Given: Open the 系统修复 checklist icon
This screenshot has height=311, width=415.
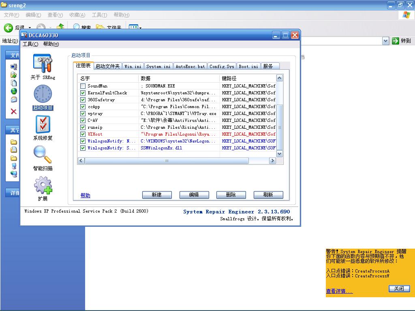Looking at the screenshot, I should [x=43, y=124].
